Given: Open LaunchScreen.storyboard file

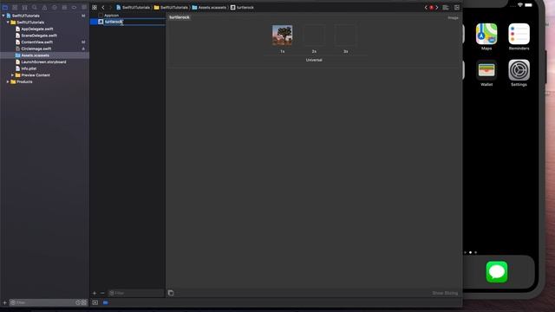Looking at the screenshot, I should (44, 62).
